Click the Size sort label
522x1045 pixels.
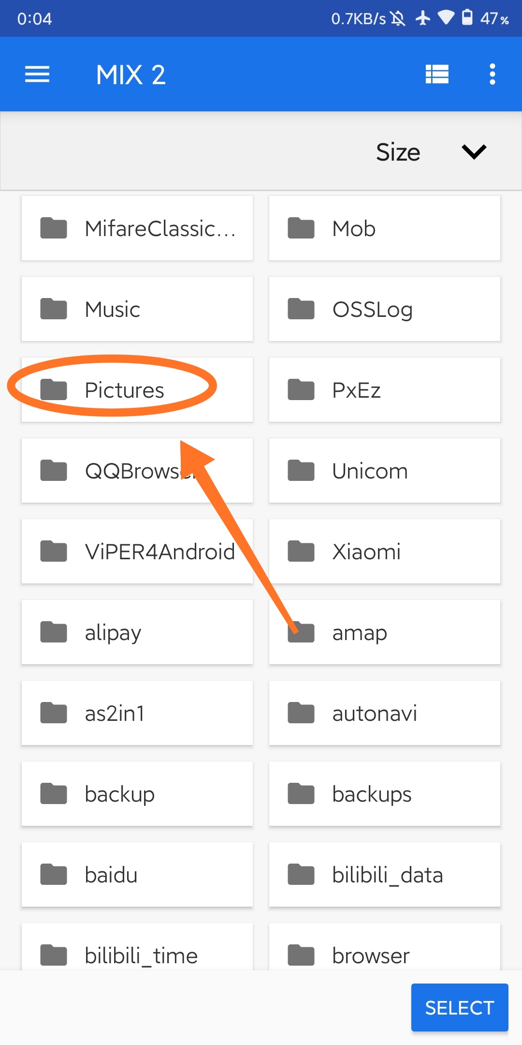(398, 152)
